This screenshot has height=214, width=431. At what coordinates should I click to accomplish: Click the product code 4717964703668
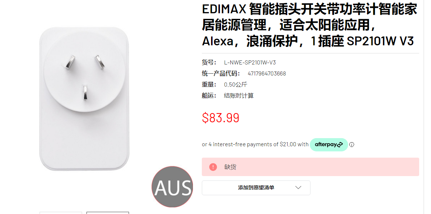(267, 74)
